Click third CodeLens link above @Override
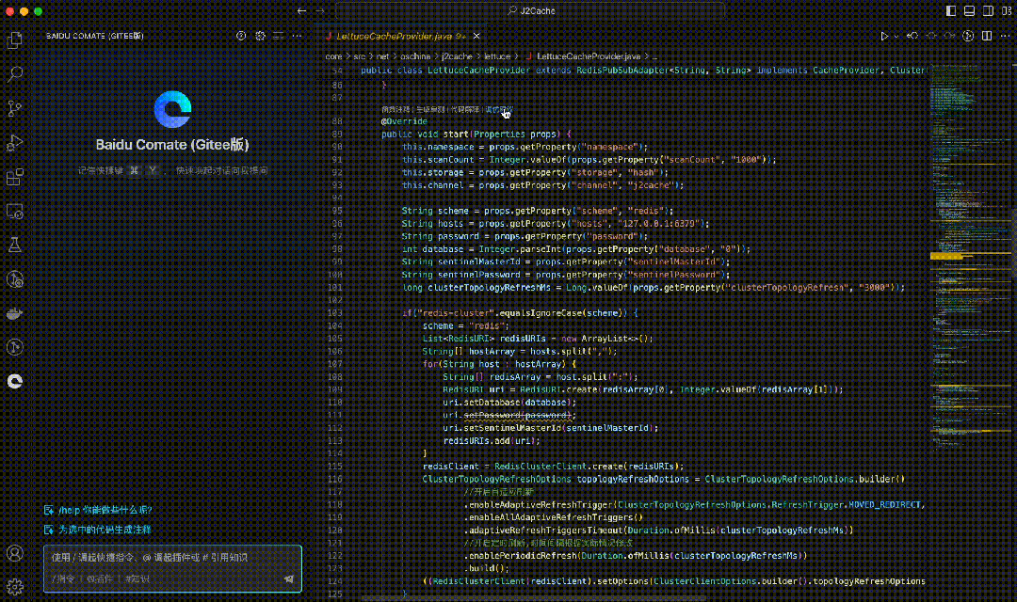 (x=465, y=109)
